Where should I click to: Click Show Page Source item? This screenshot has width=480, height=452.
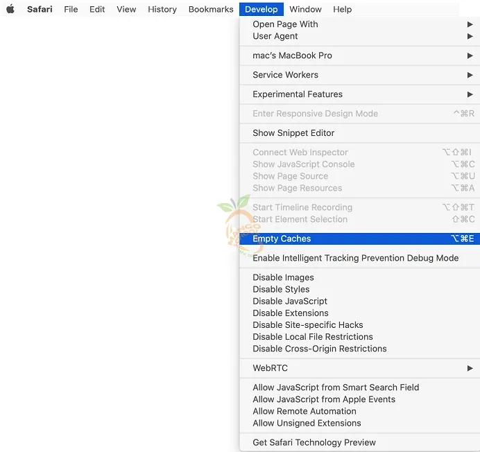point(360,176)
